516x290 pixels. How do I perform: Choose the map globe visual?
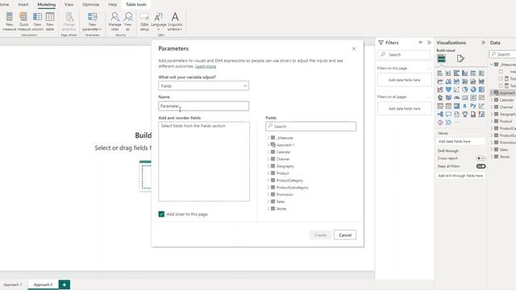440,97
